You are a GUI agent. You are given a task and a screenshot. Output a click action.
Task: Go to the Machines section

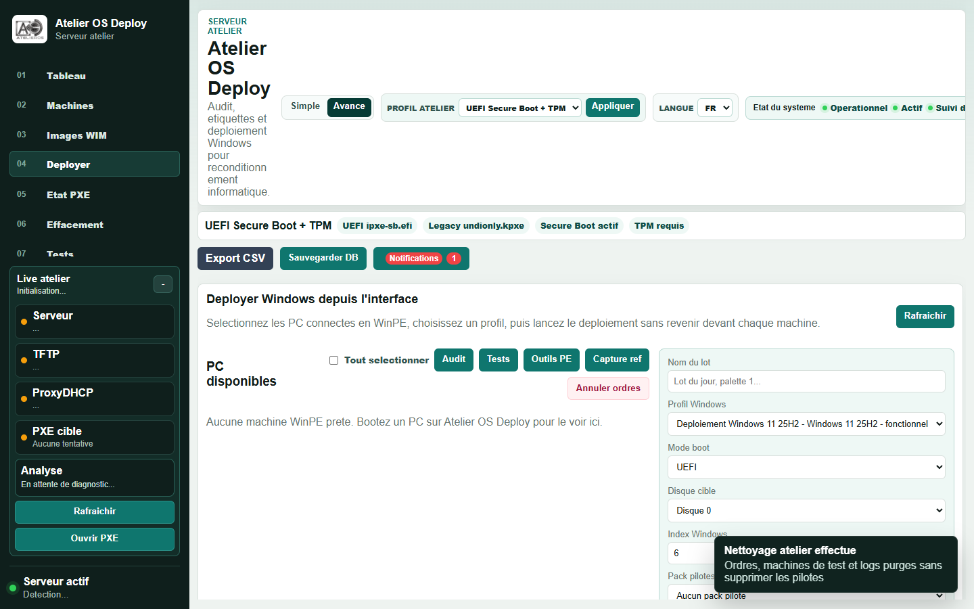pyautogui.click(x=95, y=106)
